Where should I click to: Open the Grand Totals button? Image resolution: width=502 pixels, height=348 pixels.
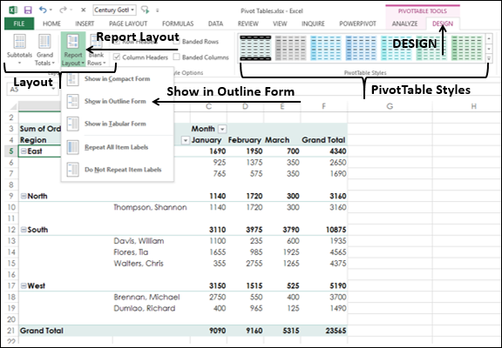click(x=44, y=50)
